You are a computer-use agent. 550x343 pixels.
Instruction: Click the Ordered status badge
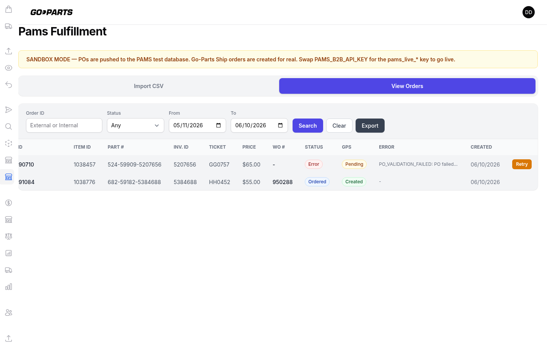(317, 182)
